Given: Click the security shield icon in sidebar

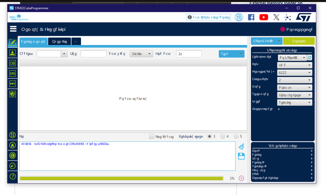Looking at the screenshot, I should [12, 93].
